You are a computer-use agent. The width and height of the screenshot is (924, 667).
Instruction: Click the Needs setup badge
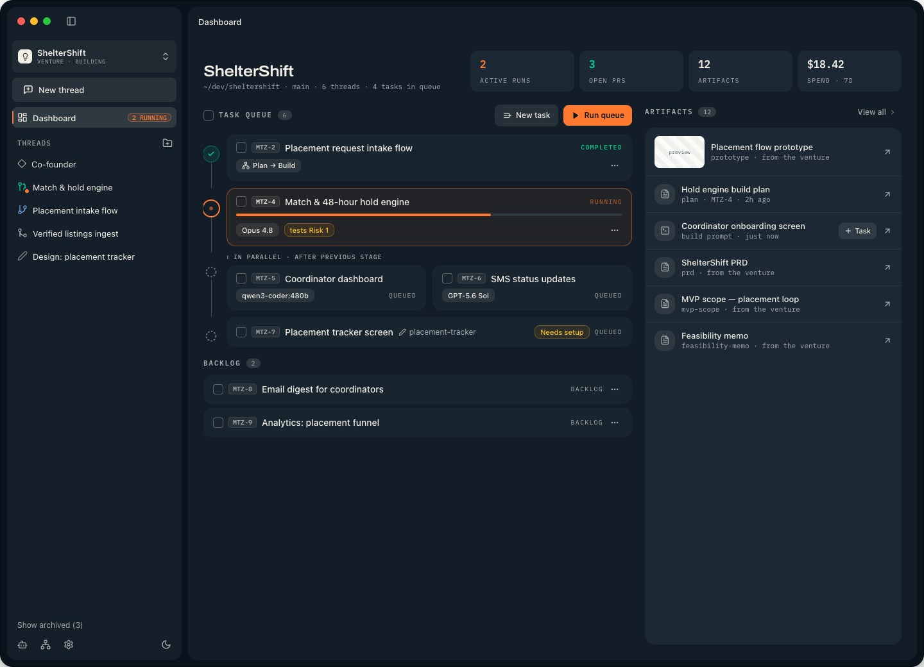pyautogui.click(x=561, y=332)
